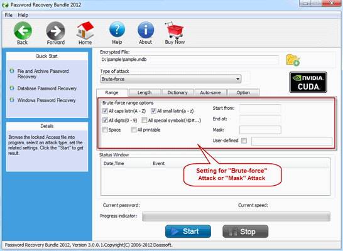Viewport: 343px width, 251px height.
Task: Open the Help menu
Action: point(23,15)
